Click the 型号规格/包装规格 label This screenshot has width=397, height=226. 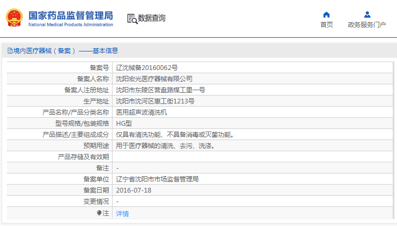pos(82,124)
